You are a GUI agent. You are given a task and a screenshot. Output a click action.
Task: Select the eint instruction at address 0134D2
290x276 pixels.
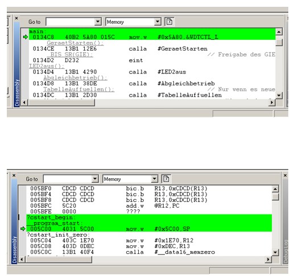pos(152,60)
